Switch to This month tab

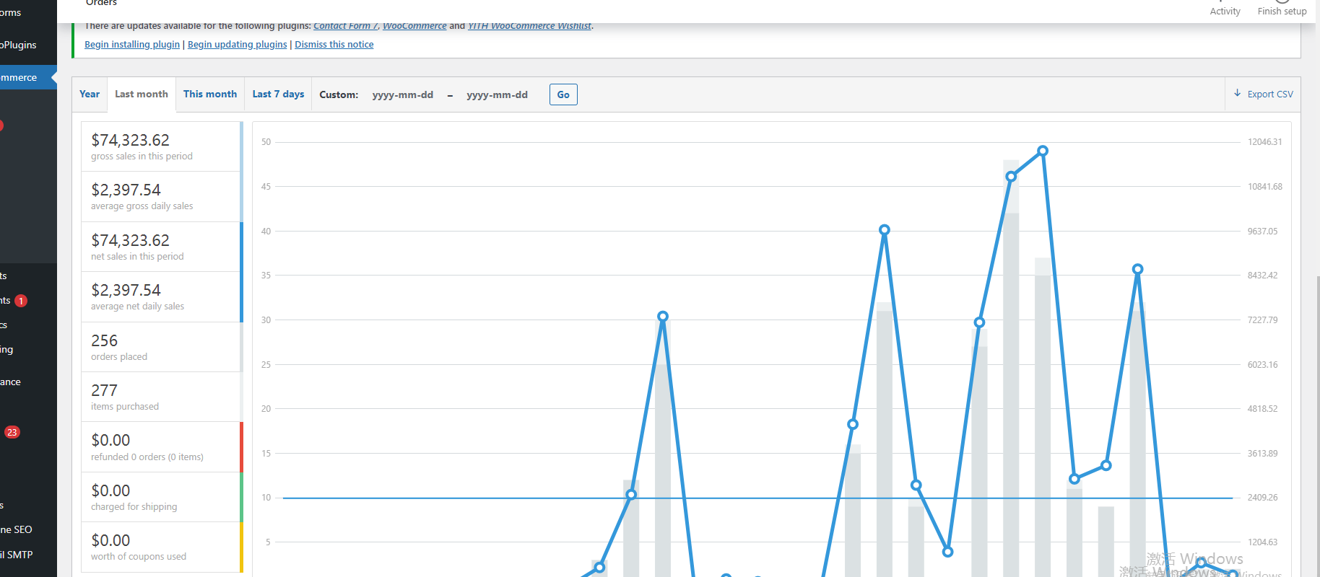coord(210,94)
